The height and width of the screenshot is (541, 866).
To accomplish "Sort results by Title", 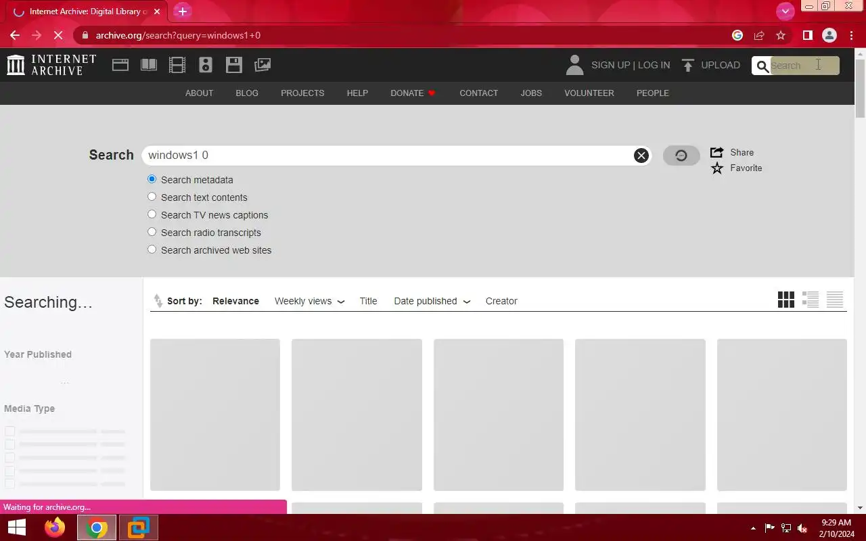I will (x=368, y=301).
